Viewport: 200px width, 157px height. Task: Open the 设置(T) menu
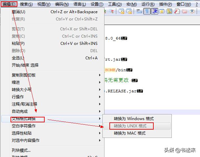click(97, 4)
